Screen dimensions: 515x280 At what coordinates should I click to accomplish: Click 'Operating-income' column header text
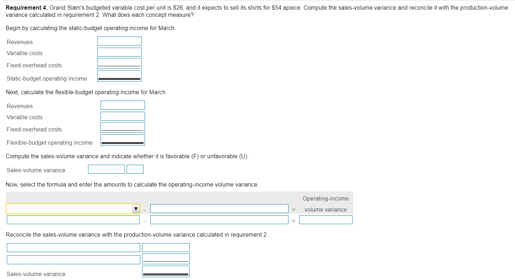click(326, 198)
